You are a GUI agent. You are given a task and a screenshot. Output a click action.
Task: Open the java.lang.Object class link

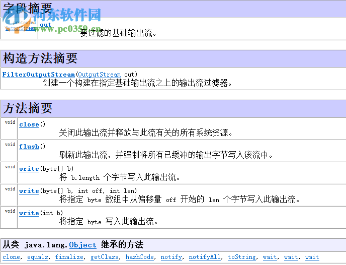[x=82, y=245]
